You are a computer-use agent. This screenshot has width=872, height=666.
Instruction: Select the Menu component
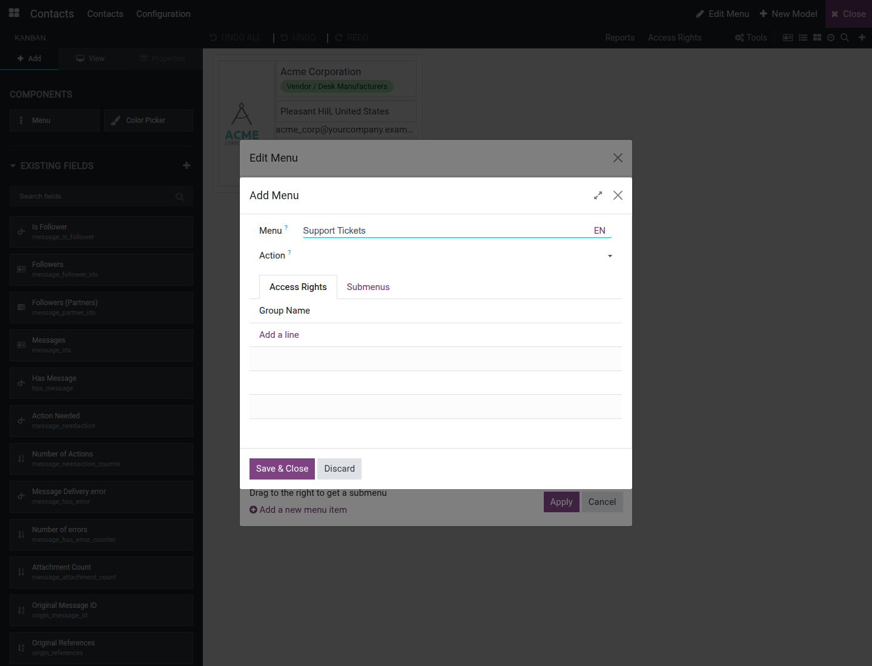tap(54, 120)
